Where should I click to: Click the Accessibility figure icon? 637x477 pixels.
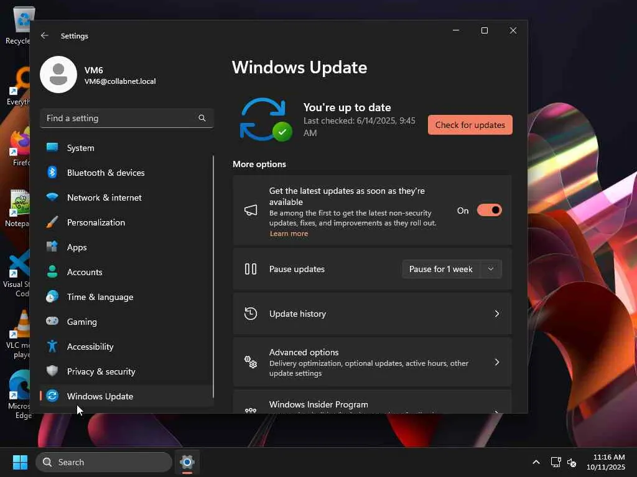coord(52,346)
